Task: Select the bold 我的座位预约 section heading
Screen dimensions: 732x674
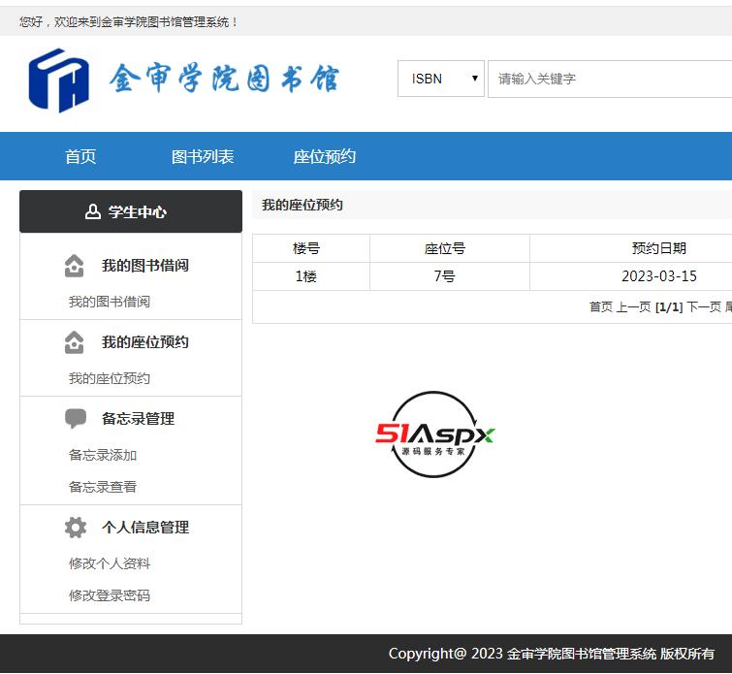Action: (x=145, y=342)
